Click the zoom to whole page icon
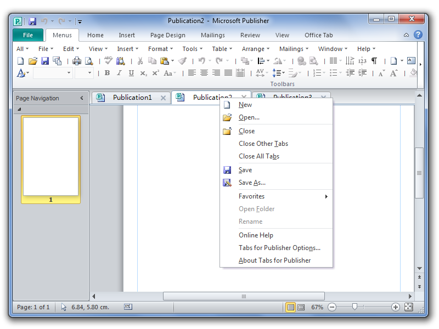Viewport: 439px width, 329px height. click(408, 307)
